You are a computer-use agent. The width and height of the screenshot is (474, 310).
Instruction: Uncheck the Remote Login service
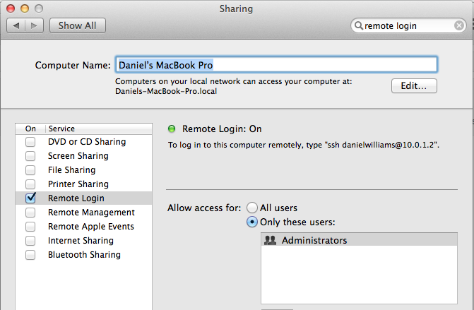(30, 198)
